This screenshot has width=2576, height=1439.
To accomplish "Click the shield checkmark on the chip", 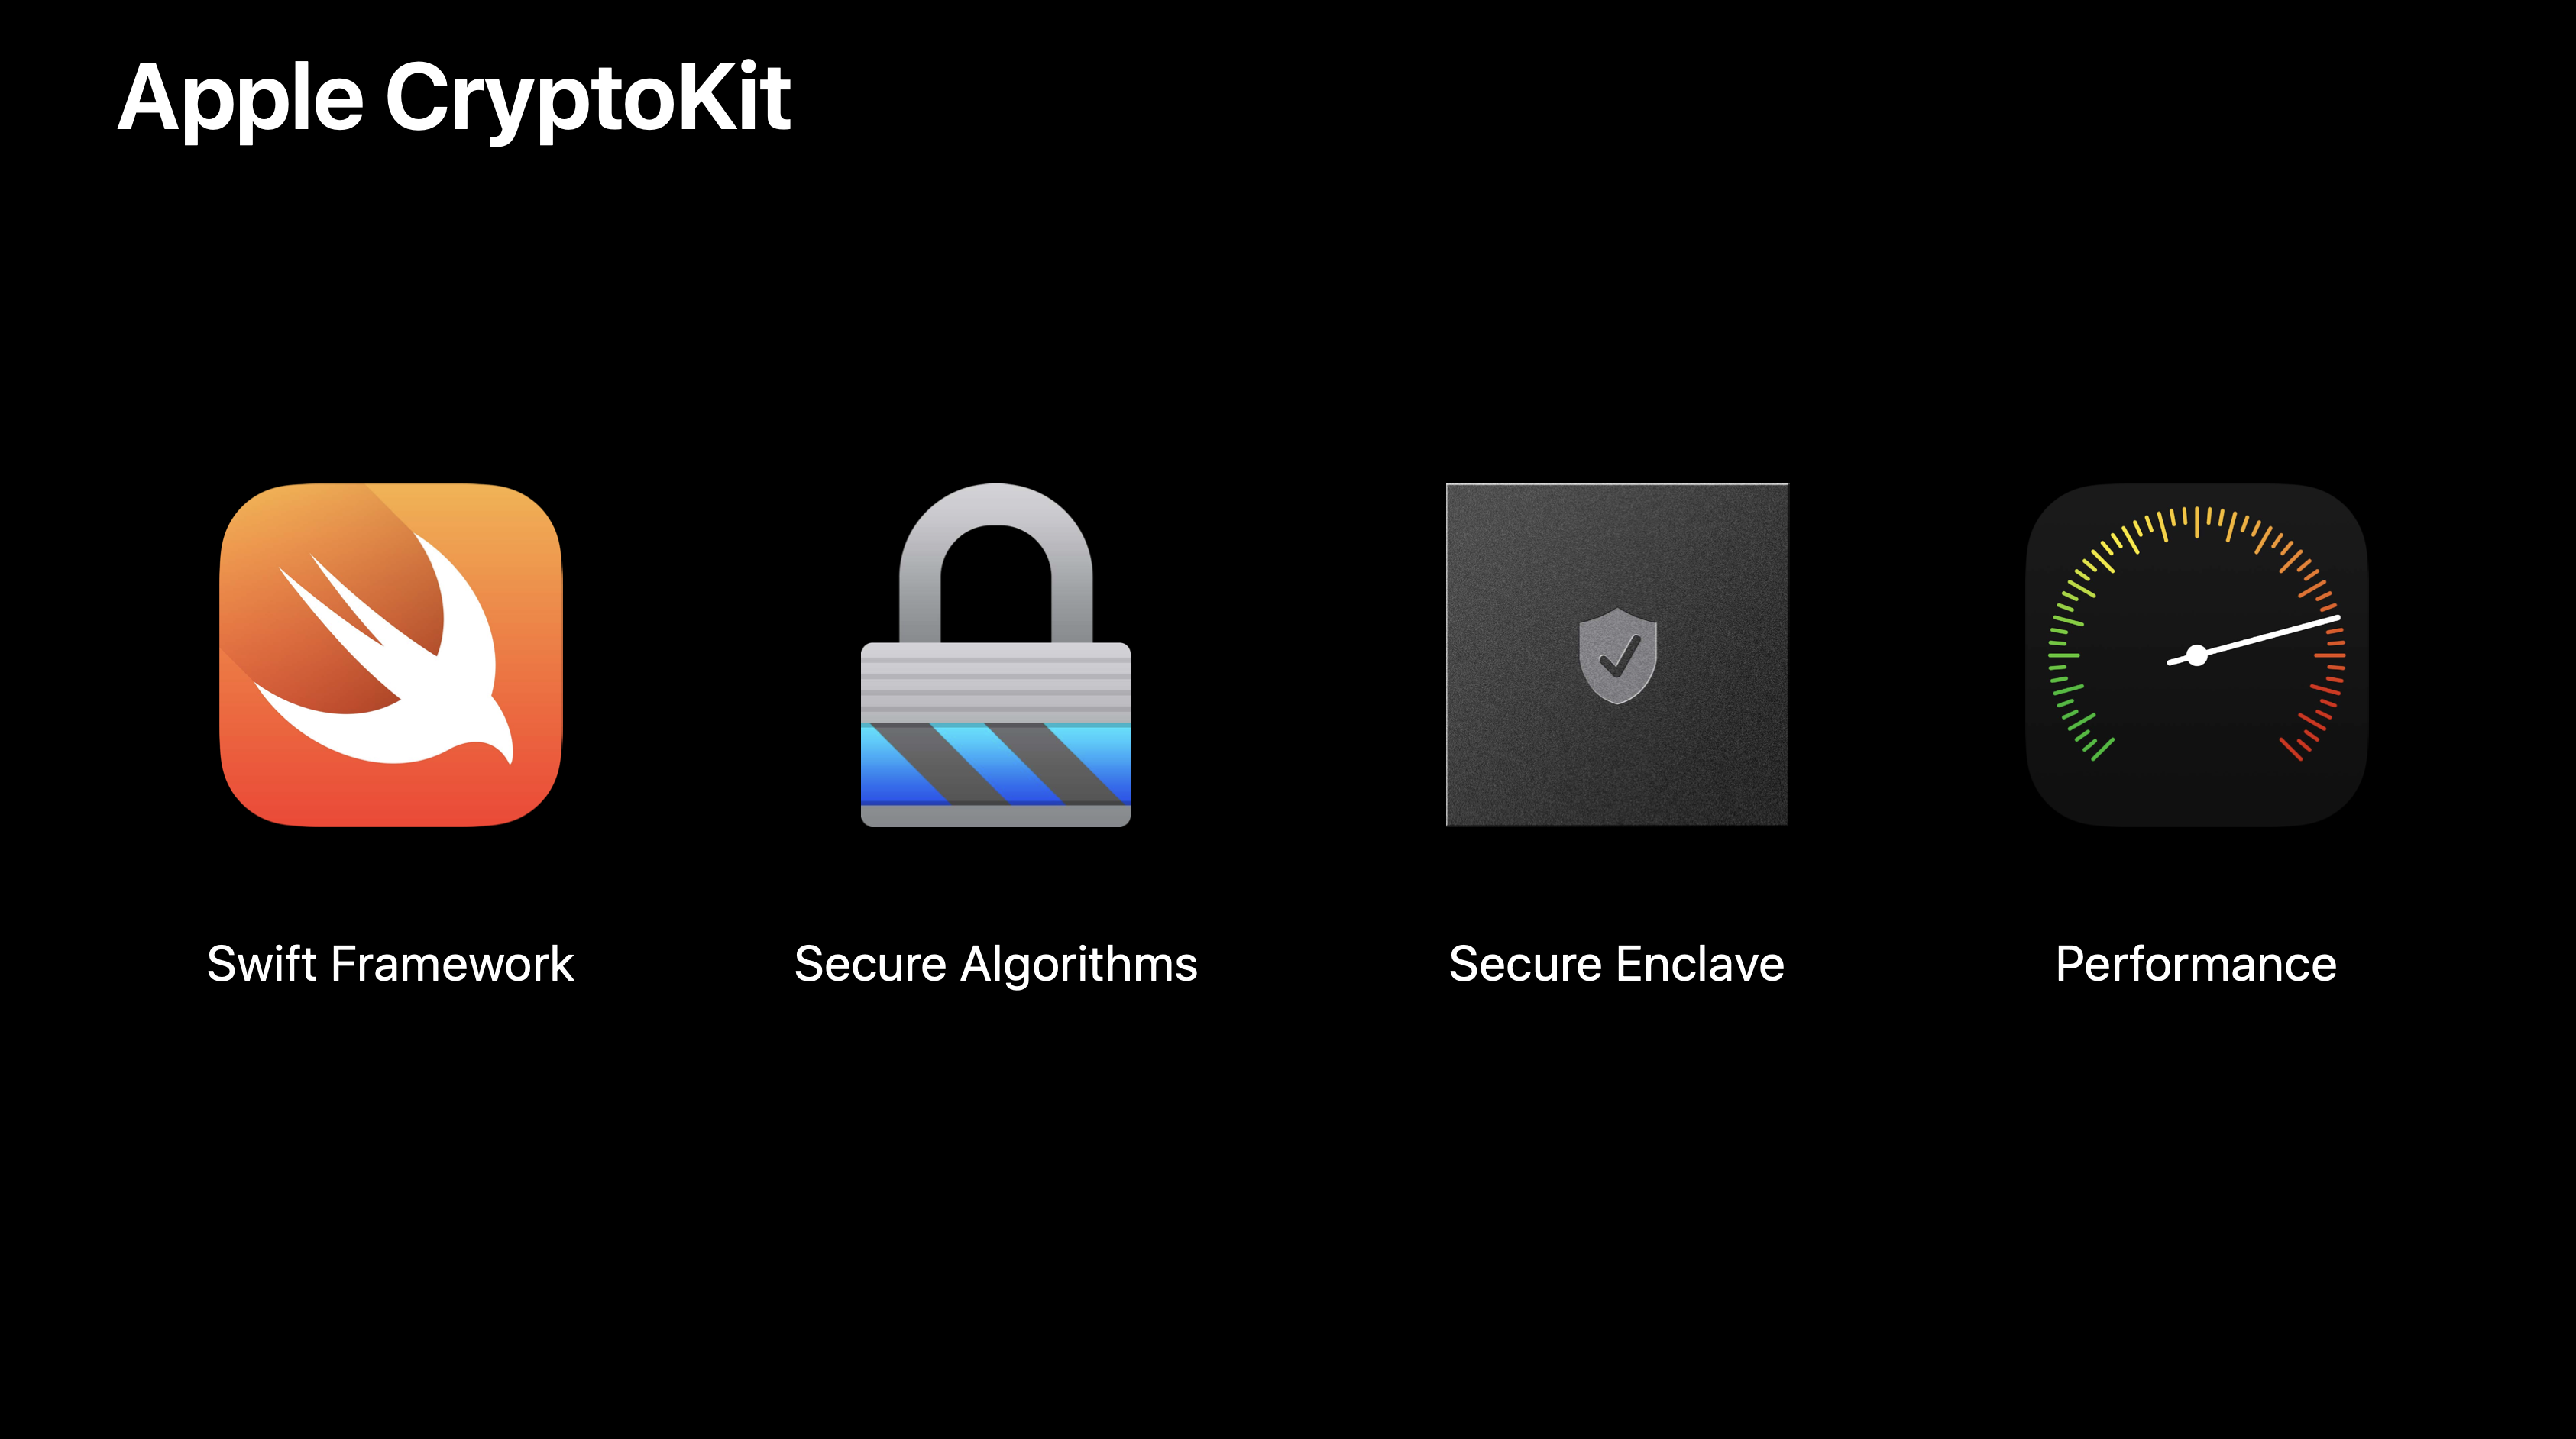I will (1617, 656).
